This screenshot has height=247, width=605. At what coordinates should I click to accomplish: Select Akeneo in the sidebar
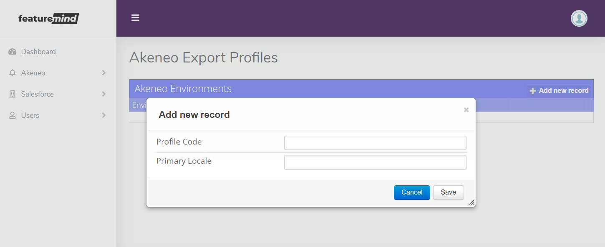(33, 73)
